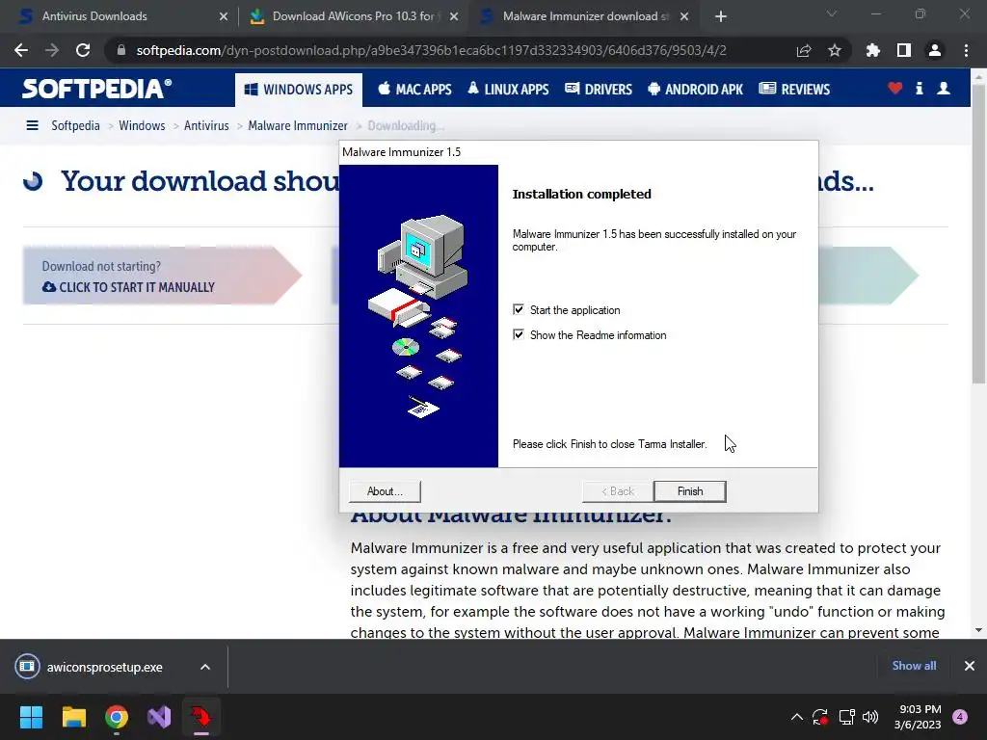Close the Download AWicons Pro tab
The image size is (987, 740).
(x=454, y=17)
